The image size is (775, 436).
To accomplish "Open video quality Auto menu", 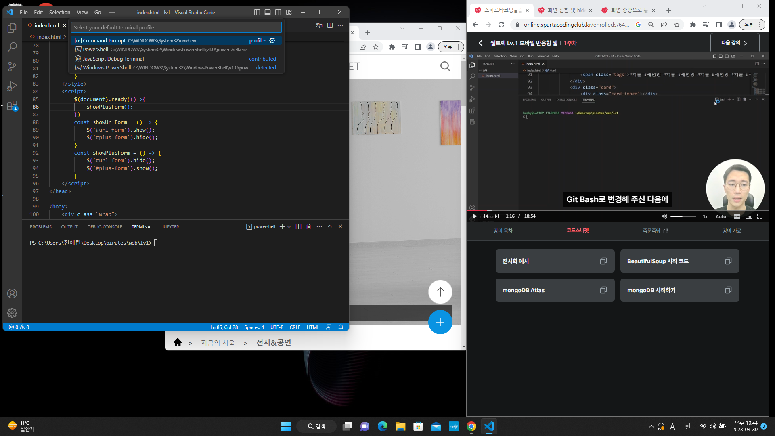I will click(x=721, y=216).
